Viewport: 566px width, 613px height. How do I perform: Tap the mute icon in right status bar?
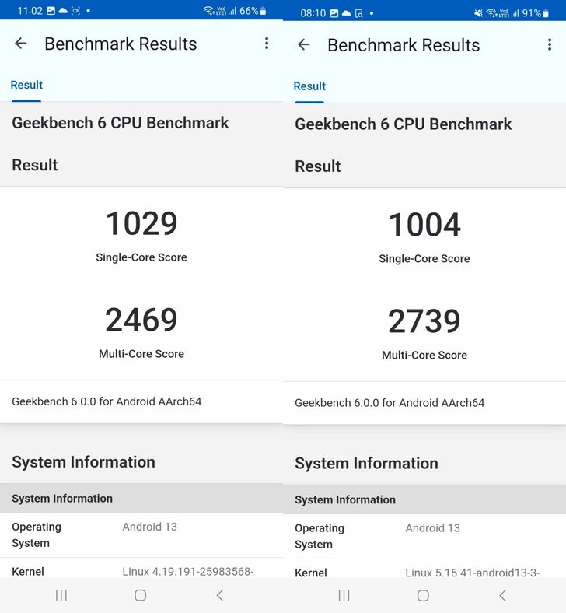coord(478,13)
